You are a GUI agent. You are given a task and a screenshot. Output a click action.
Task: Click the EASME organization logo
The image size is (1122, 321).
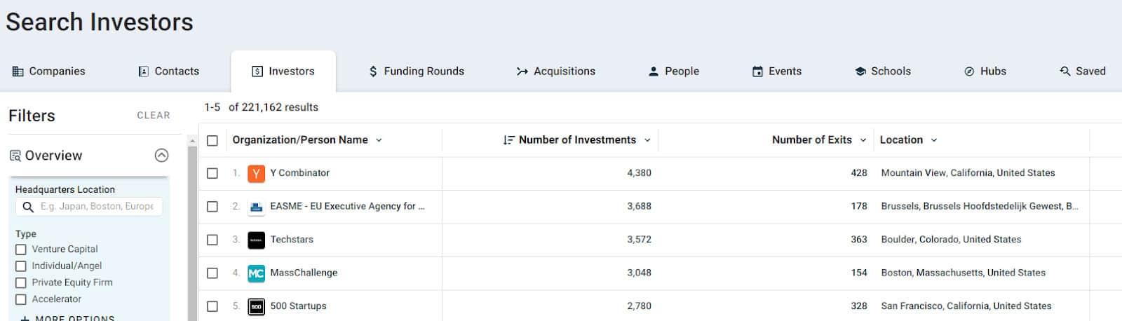coord(256,207)
